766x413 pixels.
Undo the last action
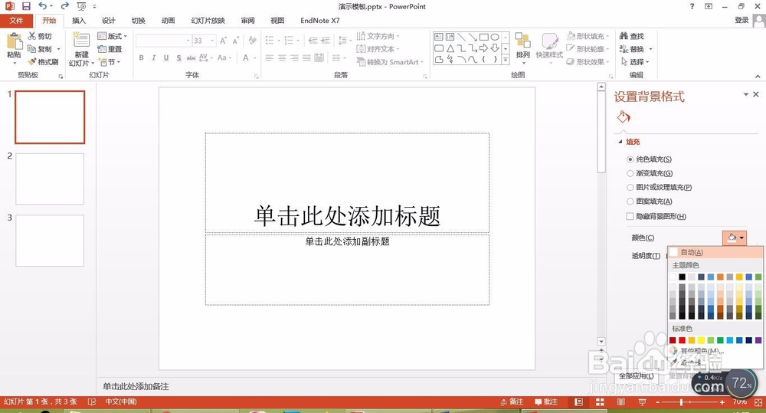(x=42, y=6)
